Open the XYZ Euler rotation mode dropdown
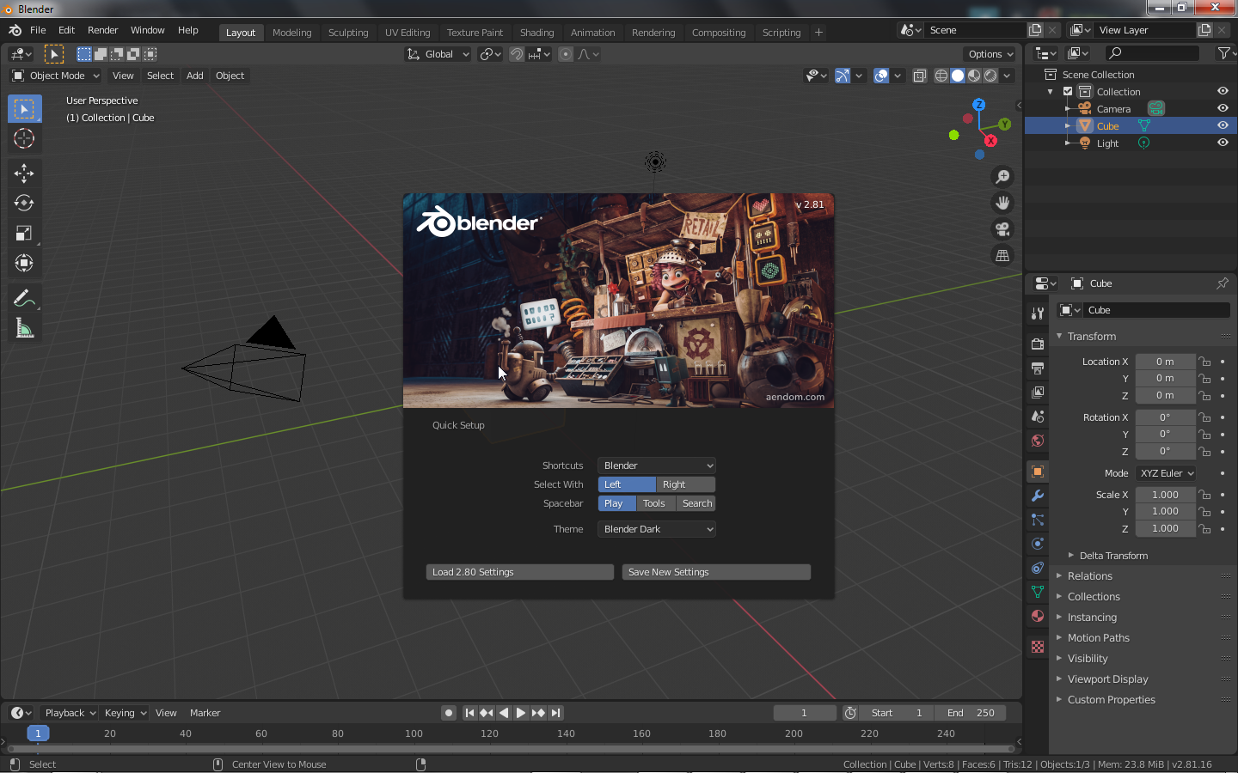Viewport: 1238px width, 773px height. pyautogui.click(x=1167, y=473)
